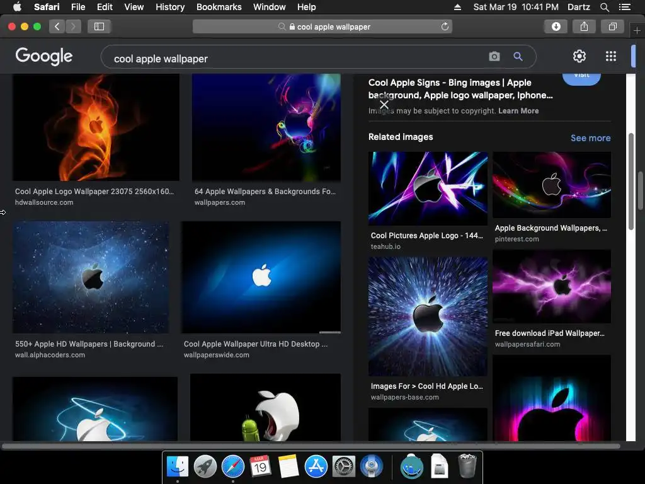Open the Apple menu

[17, 7]
